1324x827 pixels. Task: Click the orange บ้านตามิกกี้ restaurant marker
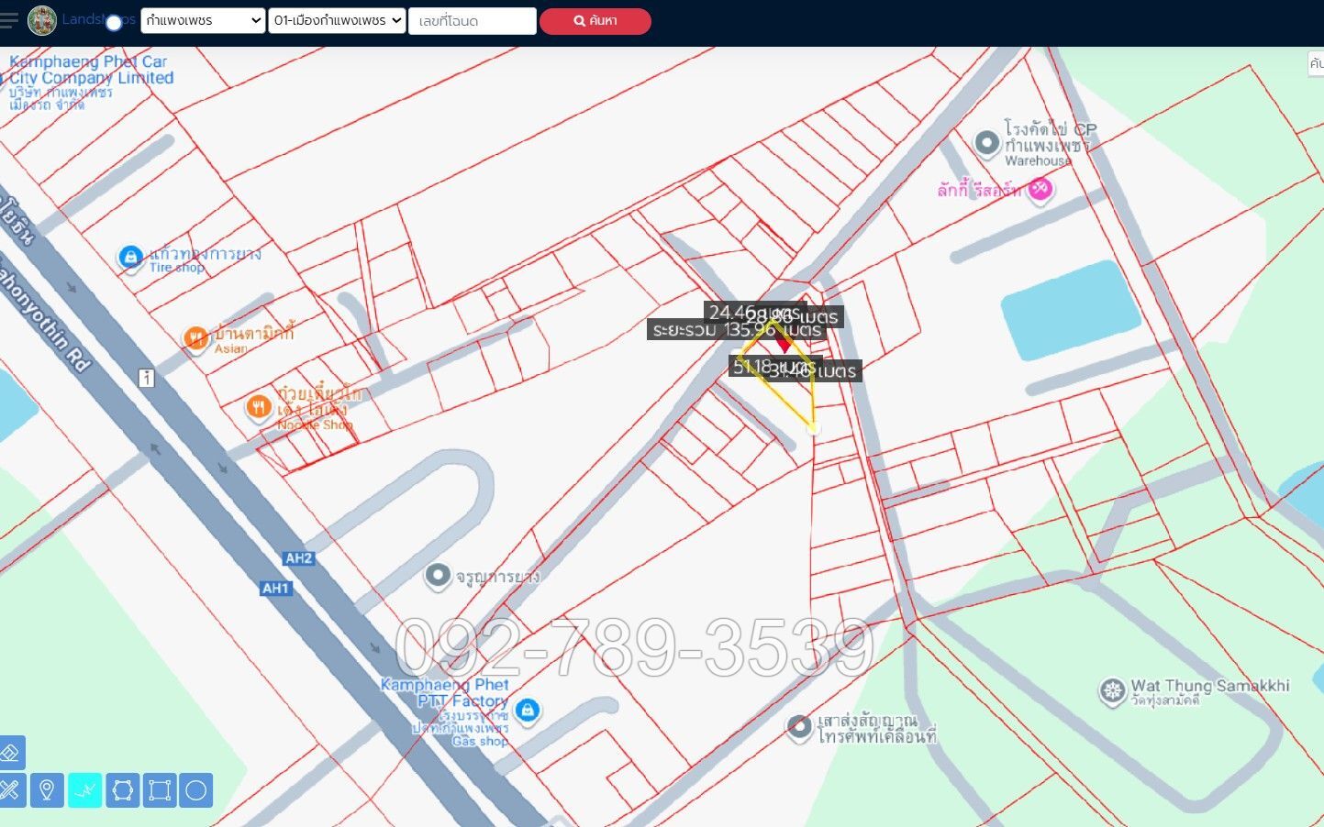click(195, 338)
